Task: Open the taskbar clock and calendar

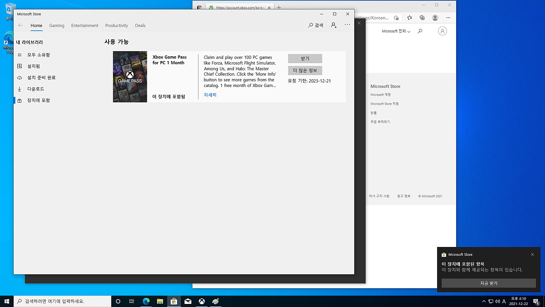Action: click(518, 301)
